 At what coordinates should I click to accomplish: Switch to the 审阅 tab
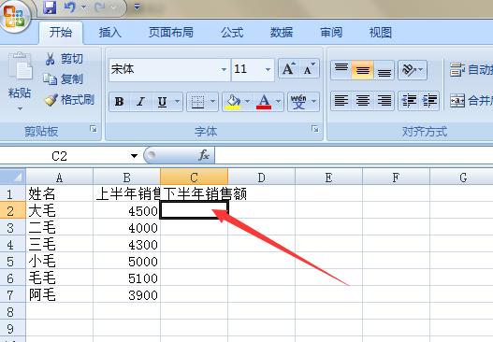coord(331,33)
